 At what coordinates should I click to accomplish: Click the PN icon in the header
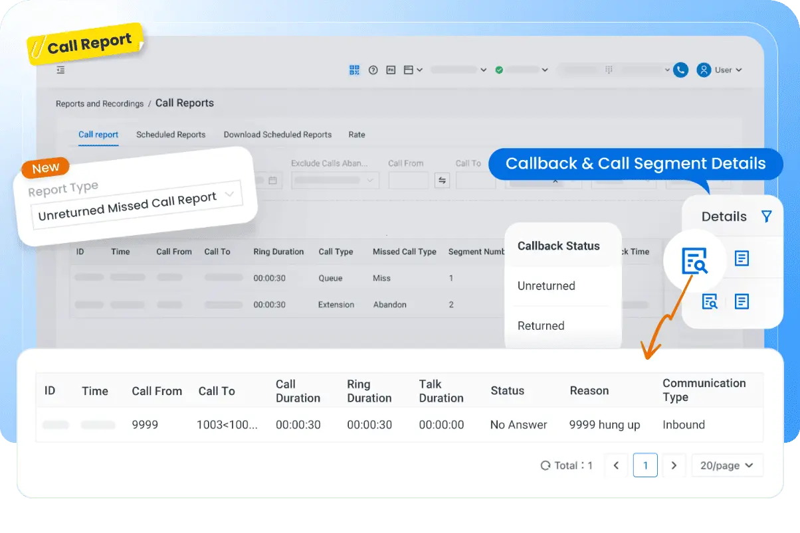391,70
